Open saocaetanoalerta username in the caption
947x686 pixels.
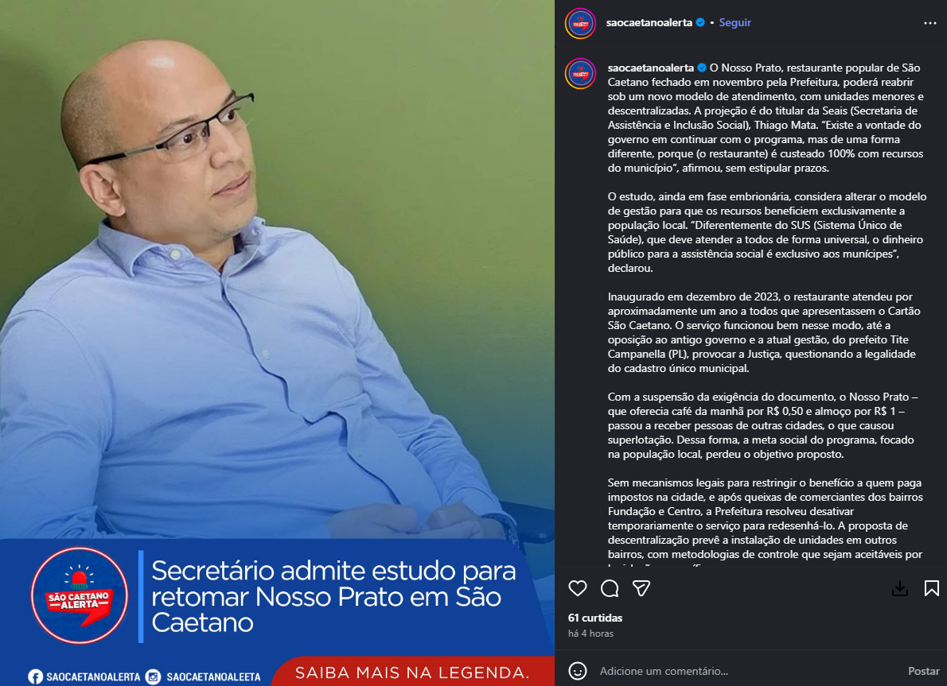coord(650,68)
